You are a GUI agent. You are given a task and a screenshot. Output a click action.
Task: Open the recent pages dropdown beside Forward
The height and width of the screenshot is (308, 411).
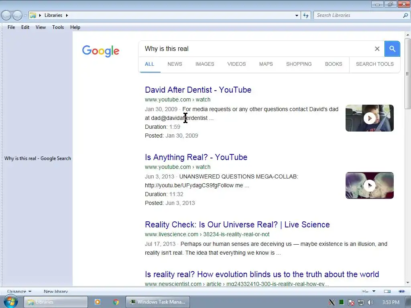pos(25,16)
